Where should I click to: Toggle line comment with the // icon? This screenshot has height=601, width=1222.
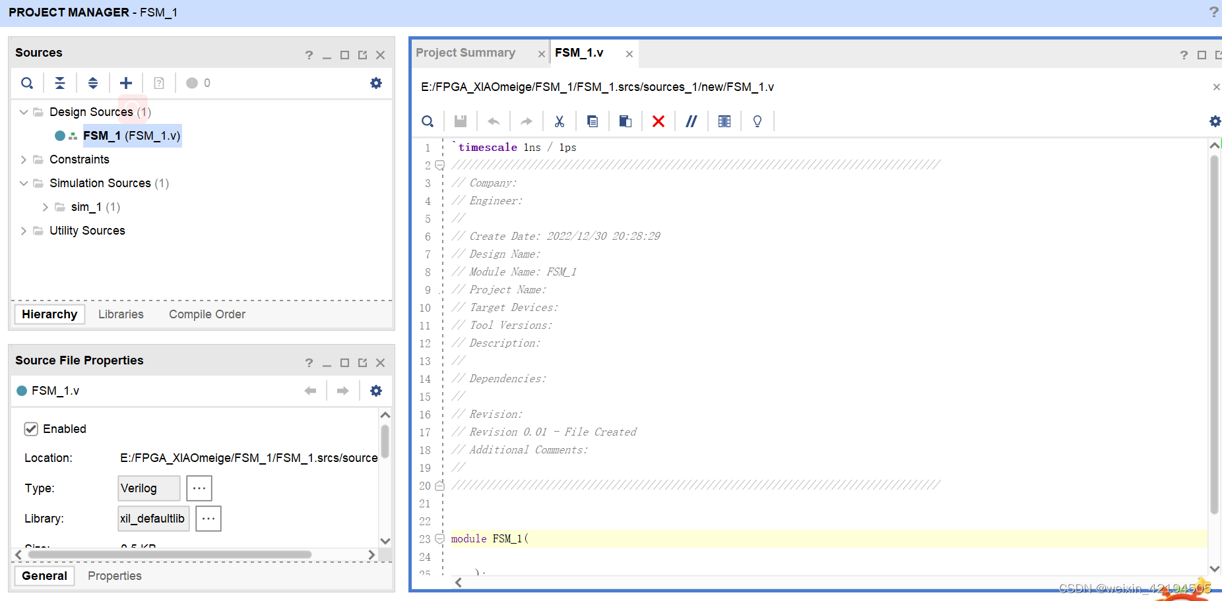click(x=691, y=121)
